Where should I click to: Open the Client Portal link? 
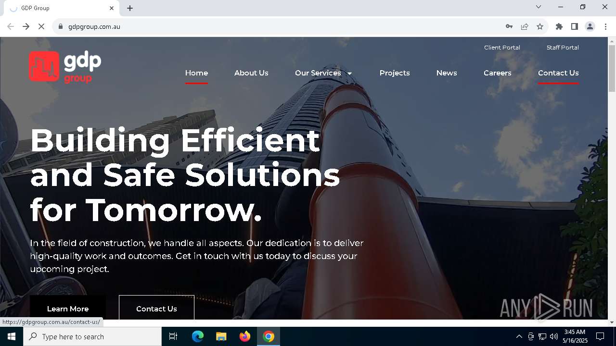click(502, 48)
